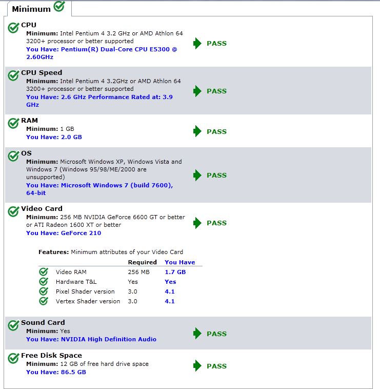This screenshot has width=380, height=389.
Task: Click the checkmark icon next to OS
Action: click(14, 155)
